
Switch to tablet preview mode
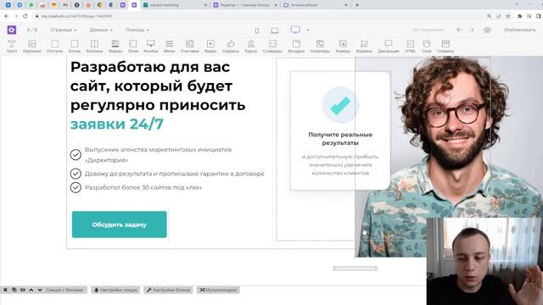pos(275,30)
